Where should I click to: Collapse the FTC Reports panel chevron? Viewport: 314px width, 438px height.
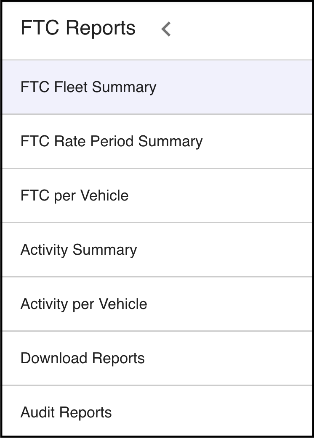pyautogui.click(x=166, y=29)
